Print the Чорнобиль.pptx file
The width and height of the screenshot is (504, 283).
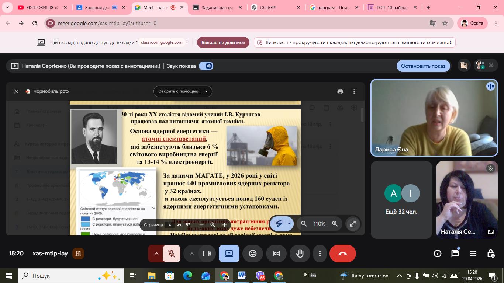[x=340, y=91]
